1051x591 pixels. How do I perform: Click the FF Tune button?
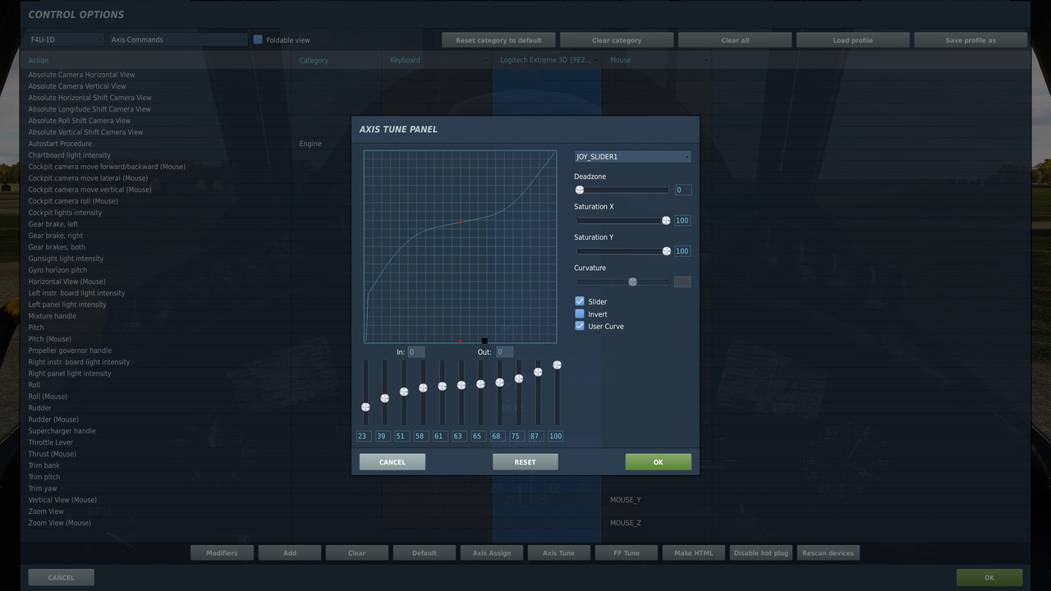coord(626,553)
